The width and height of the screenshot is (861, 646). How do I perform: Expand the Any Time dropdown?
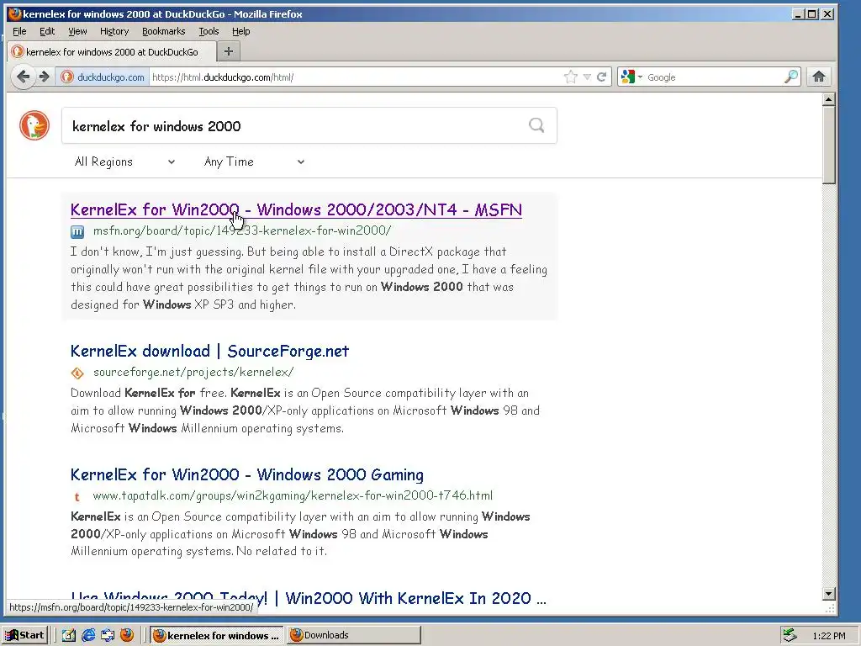coord(254,161)
